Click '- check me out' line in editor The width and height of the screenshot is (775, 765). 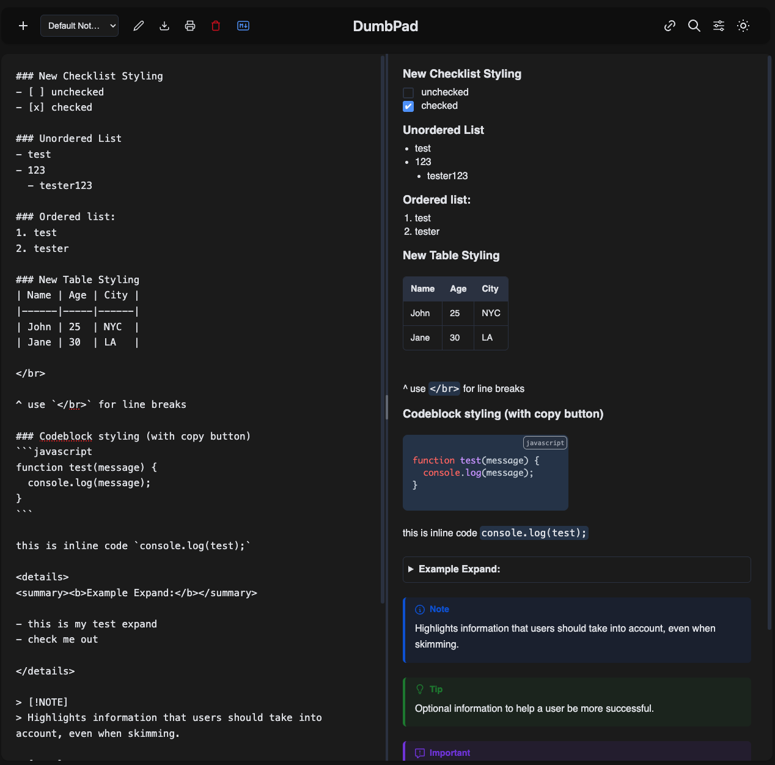click(x=57, y=640)
